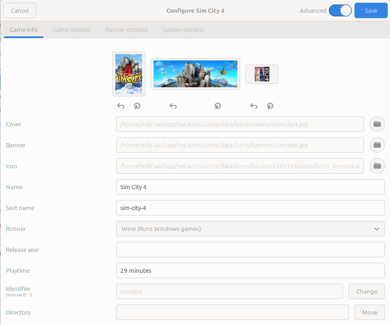Browse for Cover file with folder icon
The image size is (390, 325).
coord(377,124)
